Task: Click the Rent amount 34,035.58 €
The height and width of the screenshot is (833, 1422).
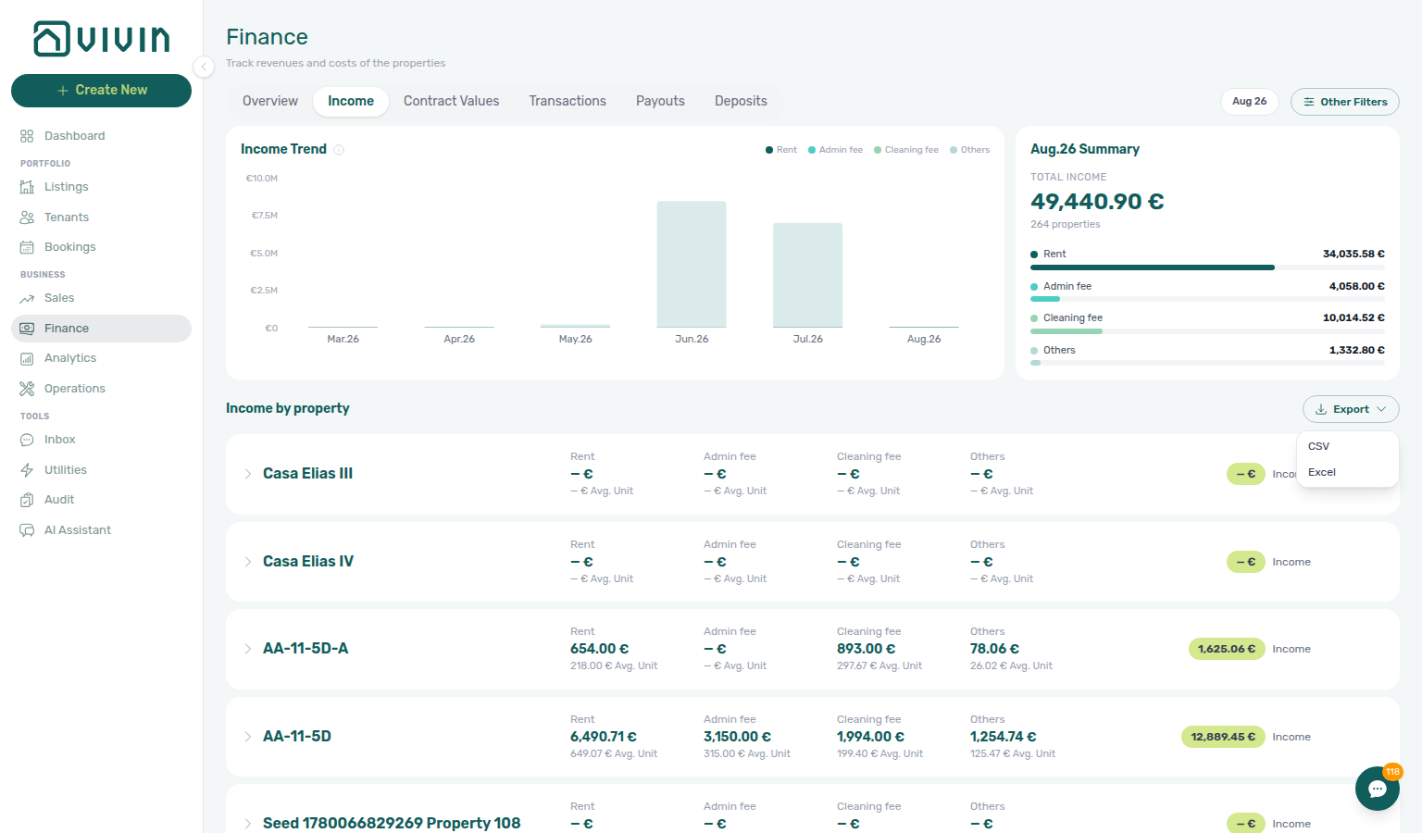Action: click(x=1353, y=254)
